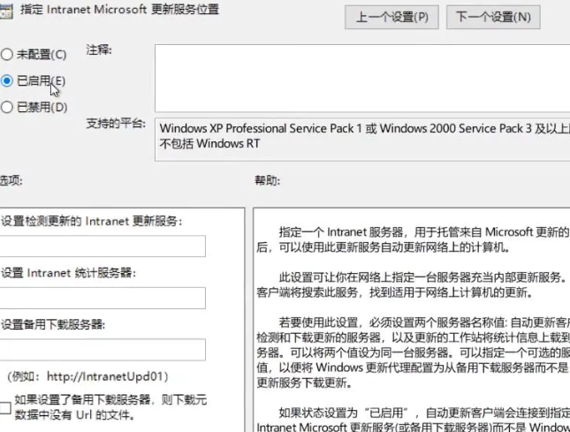Click the policy setting icon beside the title

7,10
